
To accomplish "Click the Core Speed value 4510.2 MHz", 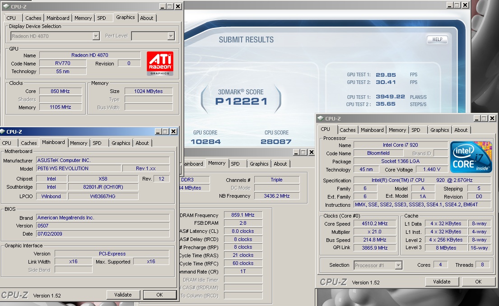I will [374, 223].
